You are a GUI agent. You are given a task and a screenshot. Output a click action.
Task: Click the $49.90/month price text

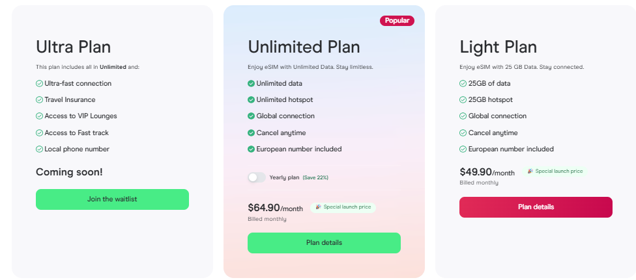pyautogui.click(x=487, y=172)
